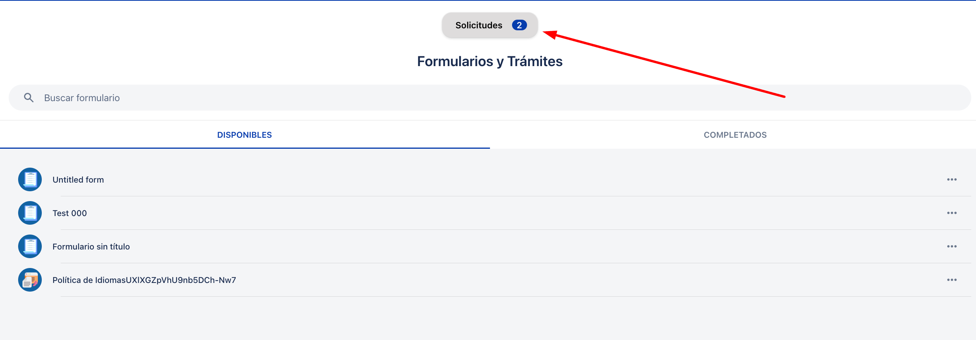The image size is (976, 340).
Task: Click the magnifier search icon
Action: click(x=29, y=98)
